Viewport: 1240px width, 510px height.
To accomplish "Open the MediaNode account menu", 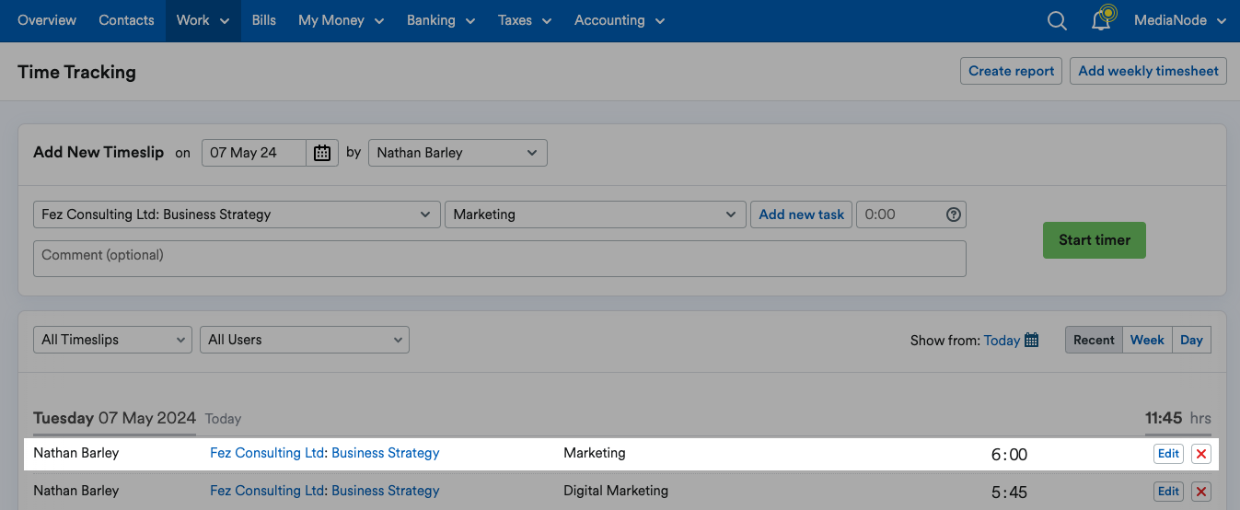I will click(x=1180, y=20).
